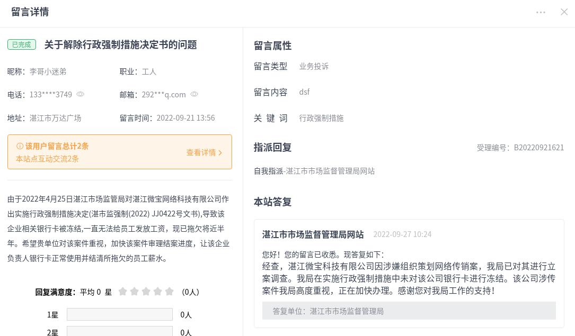The image size is (575, 336).
Task: Open the three-dot more options menu
Action: (x=541, y=12)
